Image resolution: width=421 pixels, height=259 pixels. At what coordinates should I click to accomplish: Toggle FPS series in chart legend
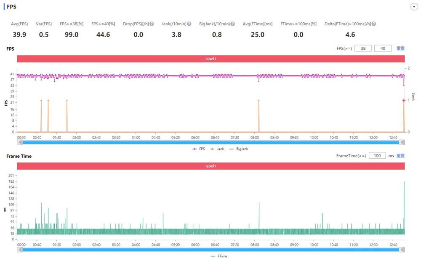(199, 149)
